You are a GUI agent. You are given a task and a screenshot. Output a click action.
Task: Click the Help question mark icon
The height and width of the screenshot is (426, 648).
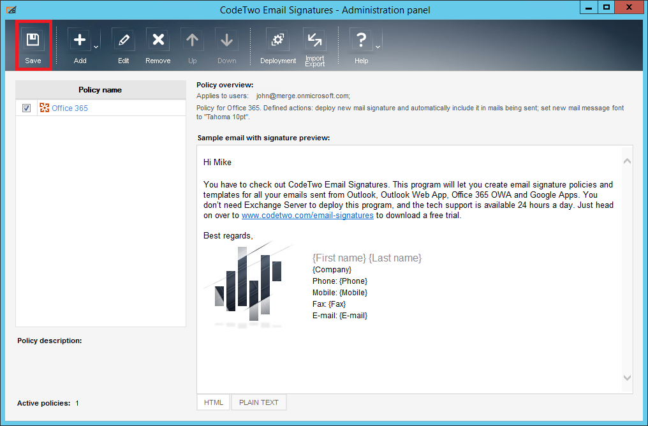click(x=361, y=40)
